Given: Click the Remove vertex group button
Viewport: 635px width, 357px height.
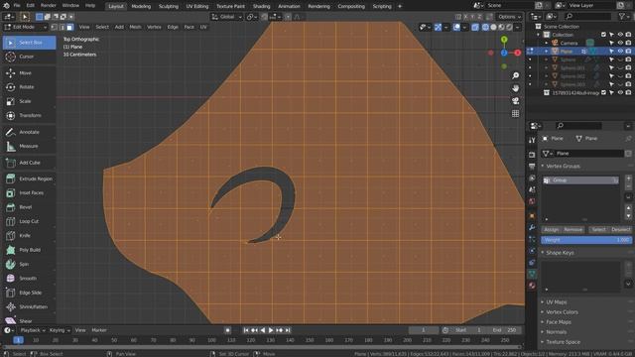Looking at the screenshot, I should (x=573, y=229).
